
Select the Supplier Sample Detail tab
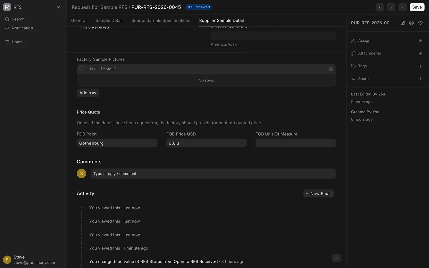pyautogui.click(x=222, y=20)
